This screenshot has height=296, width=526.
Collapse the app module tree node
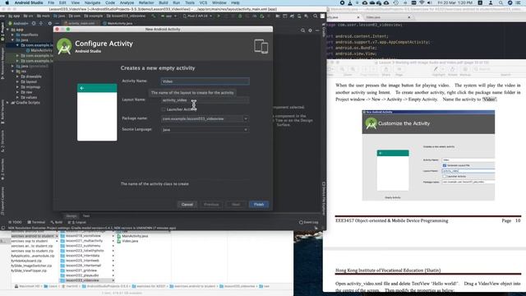point(7,30)
